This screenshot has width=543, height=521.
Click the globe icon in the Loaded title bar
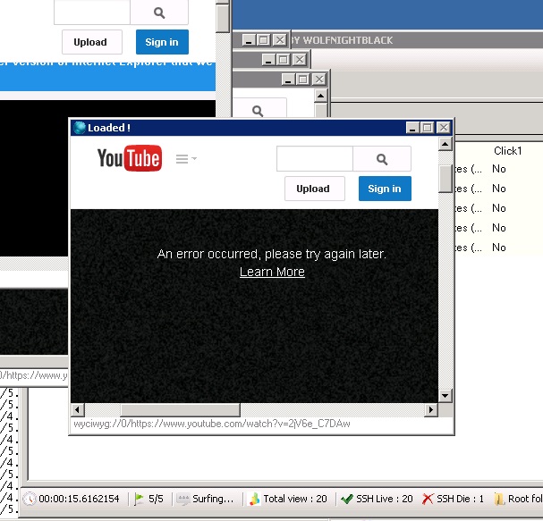click(80, 128)
